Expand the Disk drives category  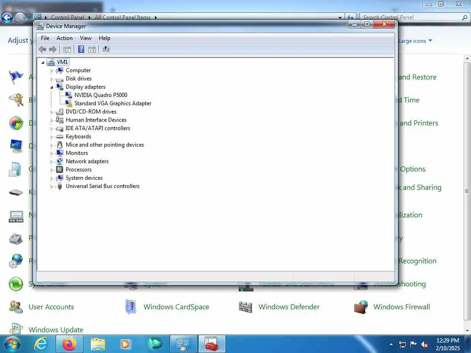[52, 79]
